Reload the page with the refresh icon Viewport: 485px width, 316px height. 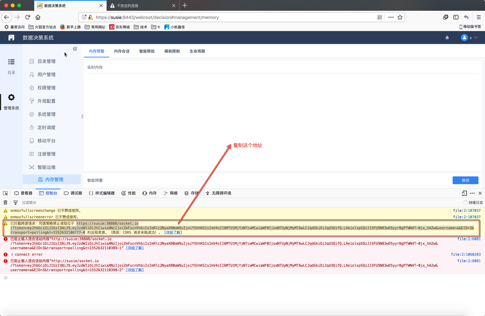(28, 17)
